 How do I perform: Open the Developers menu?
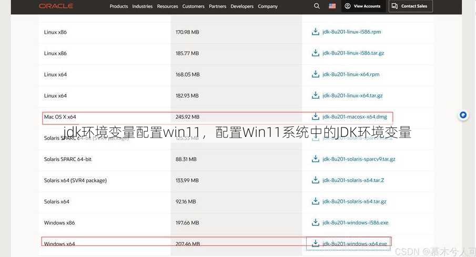[x=242, y=6]
